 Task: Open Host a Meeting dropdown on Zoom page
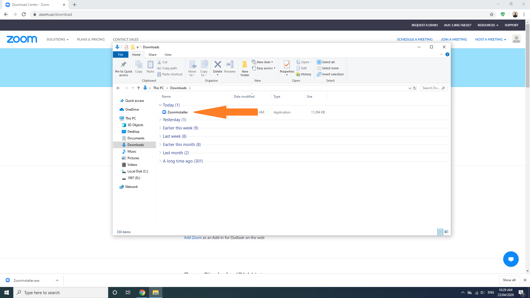(491, 39)
